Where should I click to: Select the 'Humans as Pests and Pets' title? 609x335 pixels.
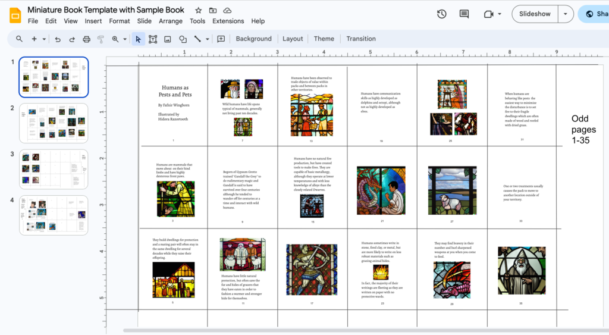pos(175,91)
